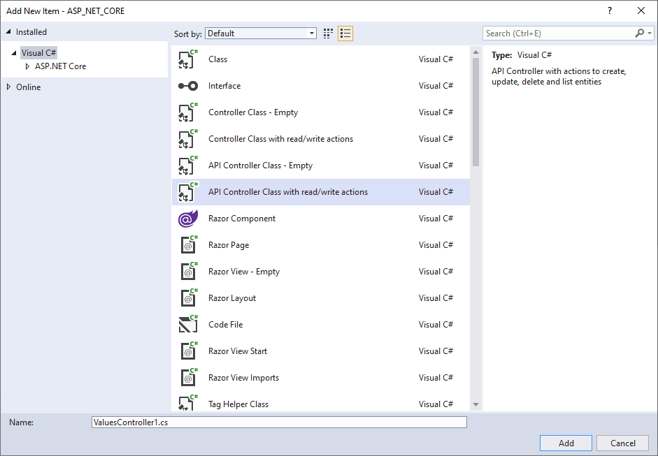The height and width of the screenshot is (456, 658).
Task: Click the Add button
Action: click(566, 443)
